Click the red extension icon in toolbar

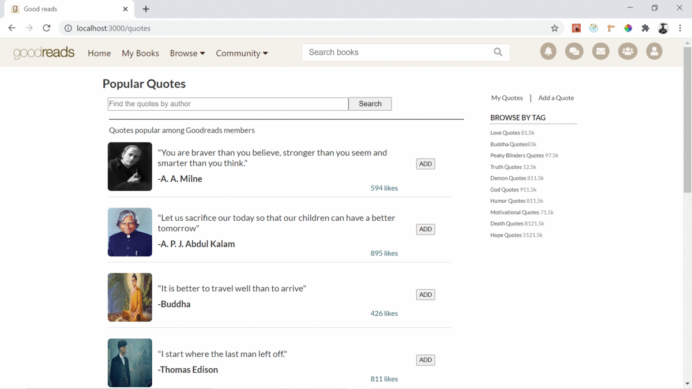(x=576, y=28)
